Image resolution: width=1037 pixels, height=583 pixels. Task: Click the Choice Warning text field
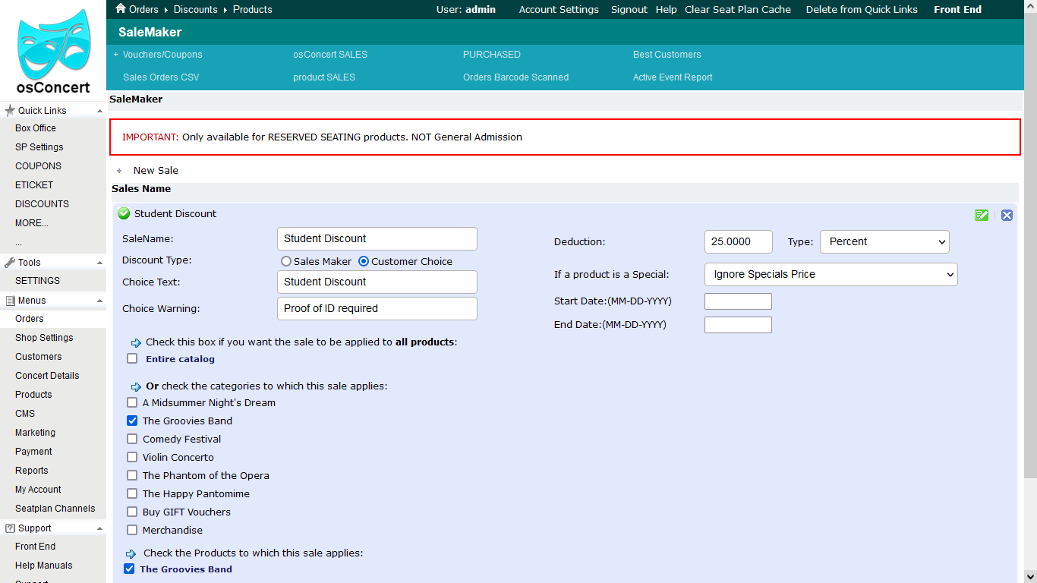pos(377,308)
